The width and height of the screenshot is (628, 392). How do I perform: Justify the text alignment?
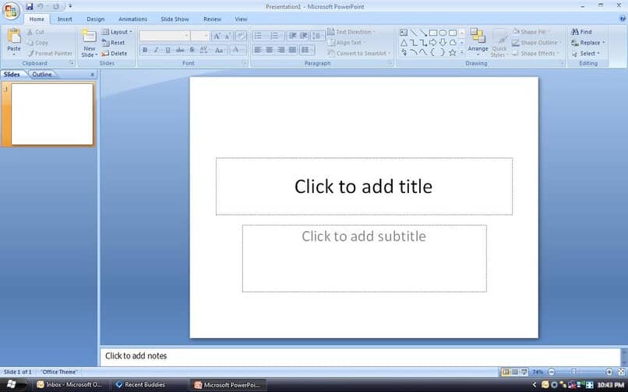click(x=293, y=51)
